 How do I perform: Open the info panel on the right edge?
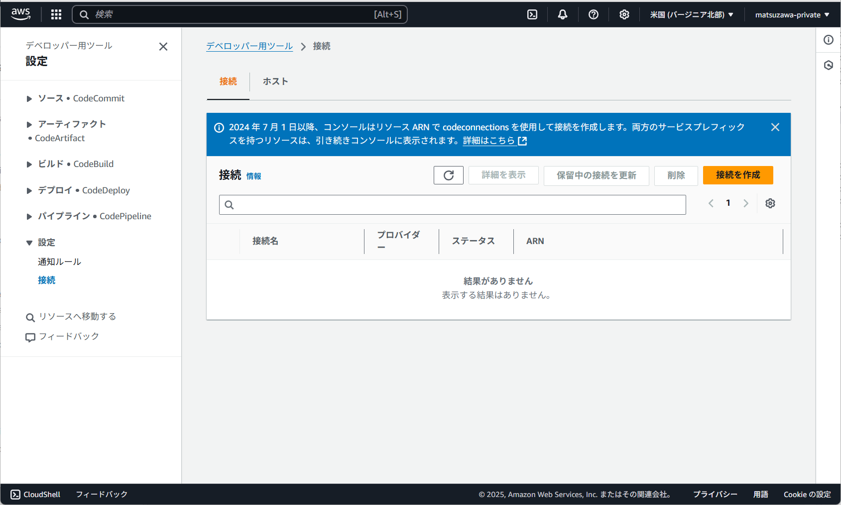828,40
